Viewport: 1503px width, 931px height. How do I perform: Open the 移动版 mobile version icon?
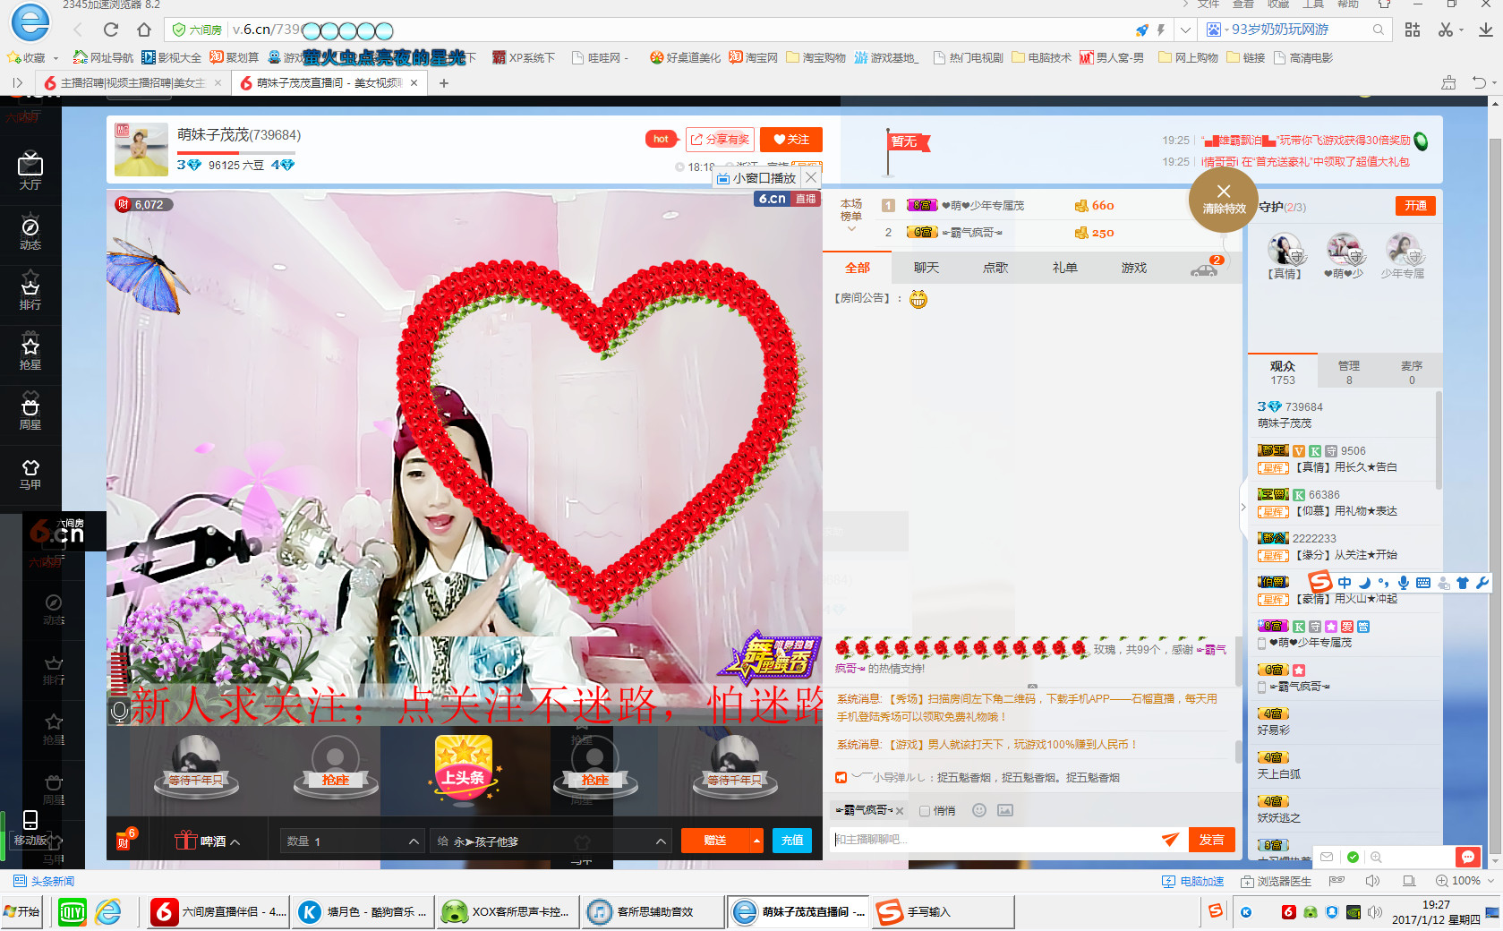(x=30, y=828)
